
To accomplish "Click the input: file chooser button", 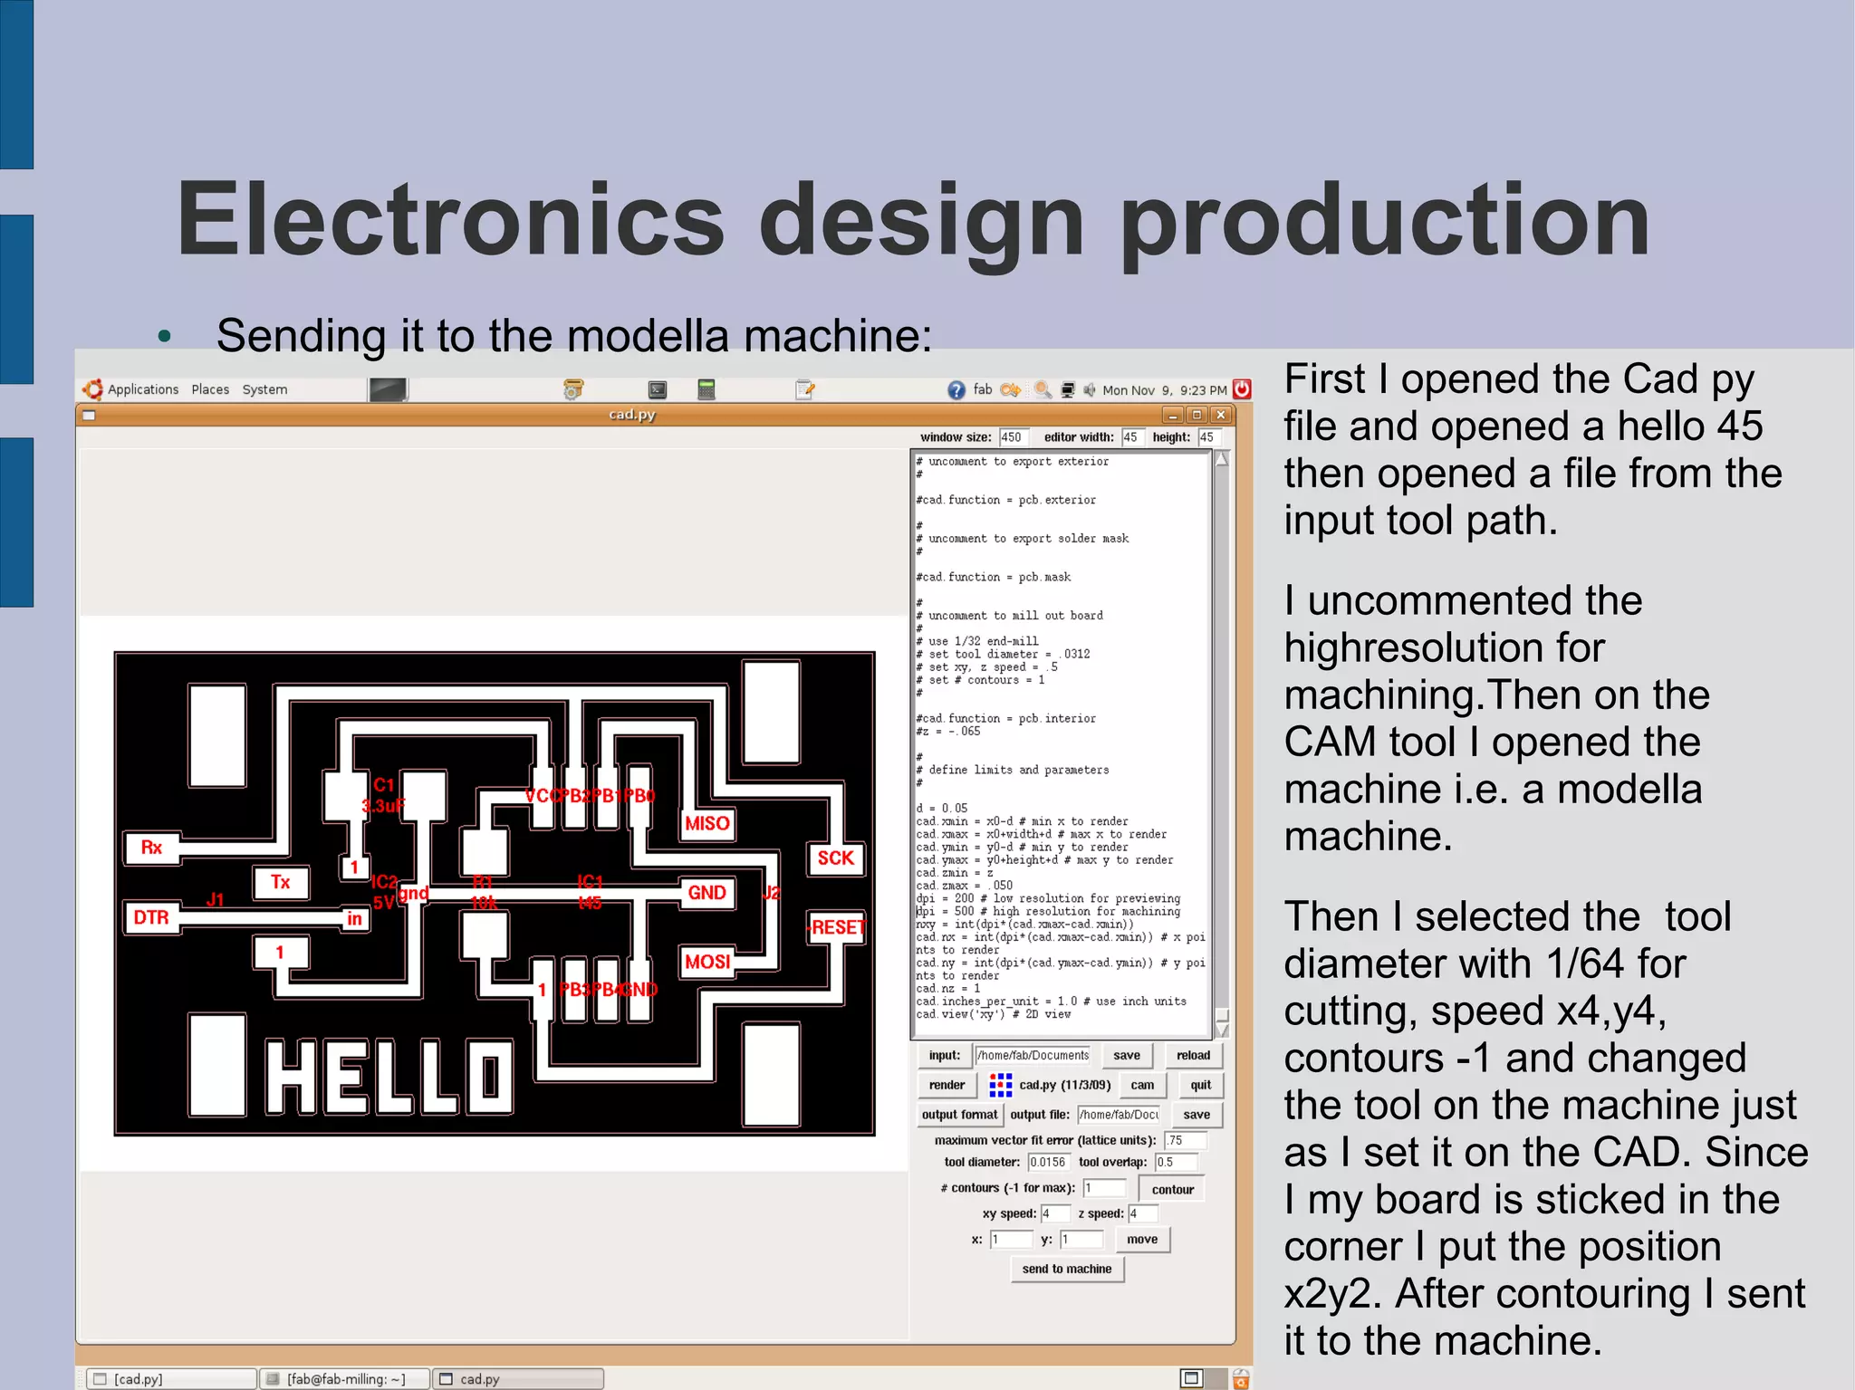I will 944,1055.
